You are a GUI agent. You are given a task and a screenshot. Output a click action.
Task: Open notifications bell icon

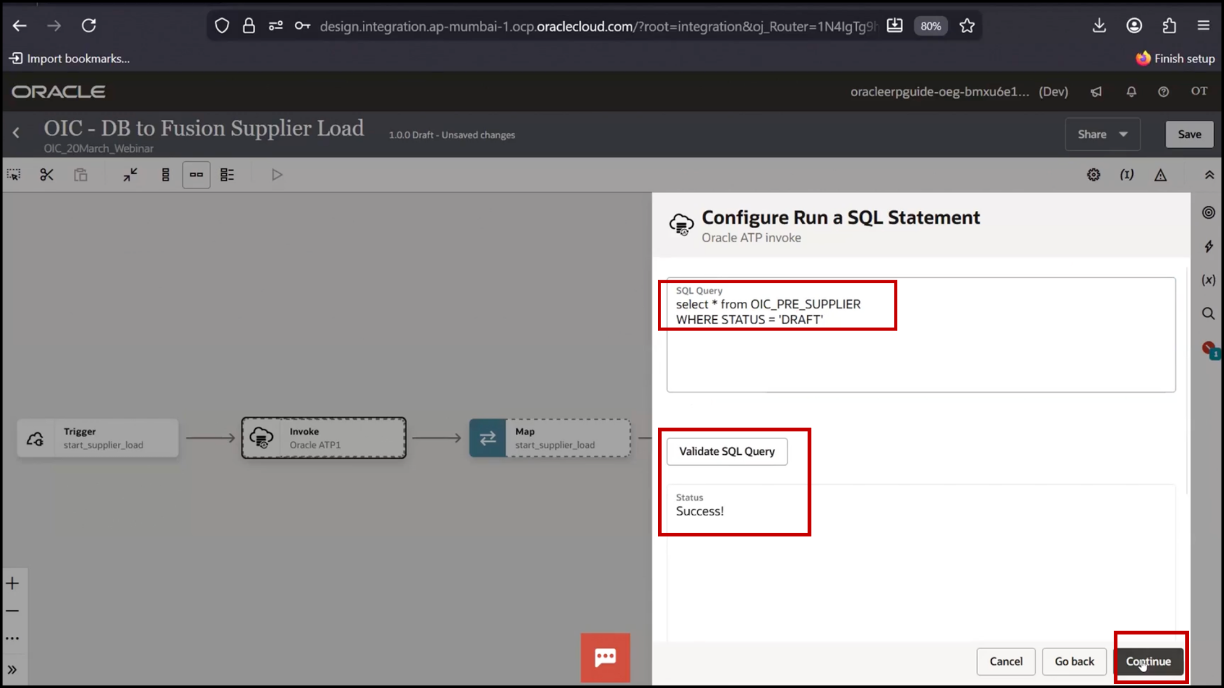[x=1132, y=92]
